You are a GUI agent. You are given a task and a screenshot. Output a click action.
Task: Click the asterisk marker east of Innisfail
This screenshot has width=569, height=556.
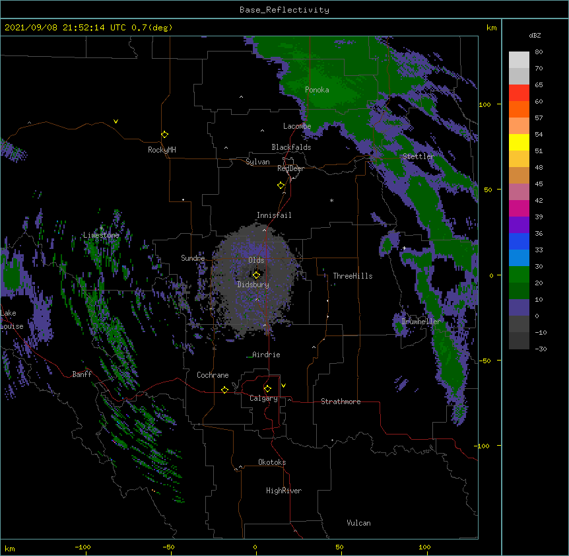click(331, 200)
